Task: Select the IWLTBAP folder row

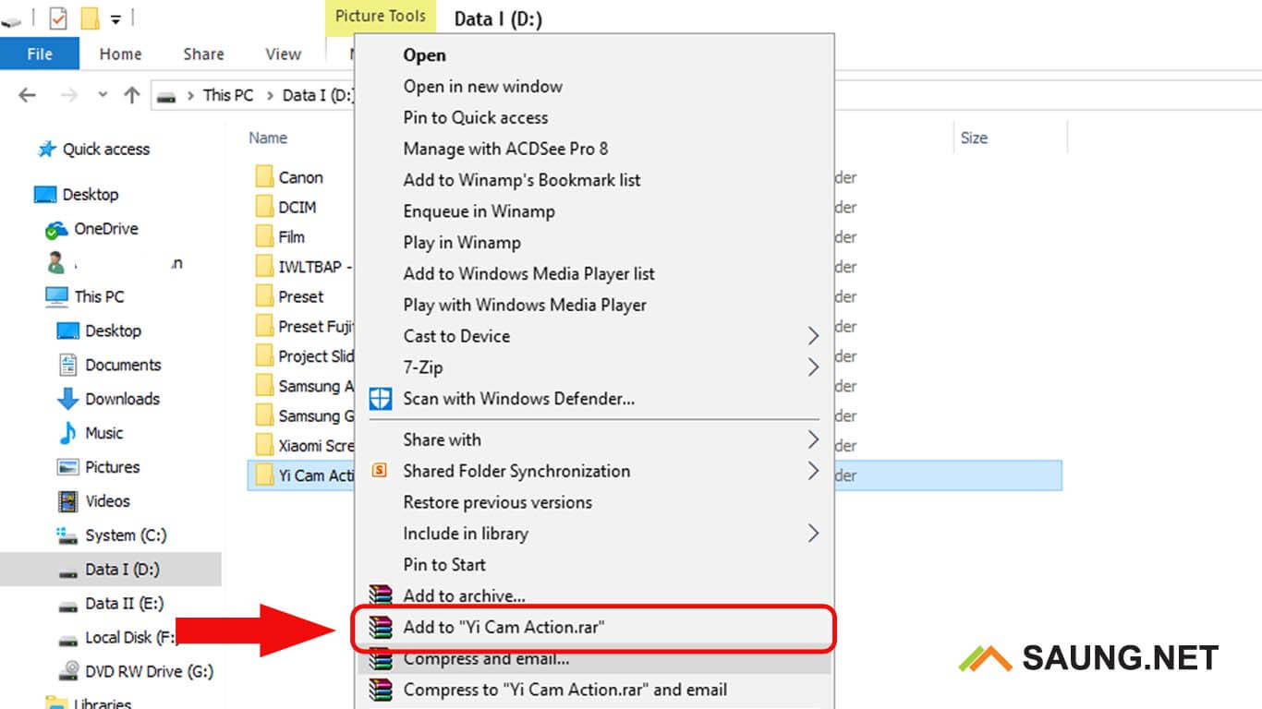Action: (x=303, y=267)
